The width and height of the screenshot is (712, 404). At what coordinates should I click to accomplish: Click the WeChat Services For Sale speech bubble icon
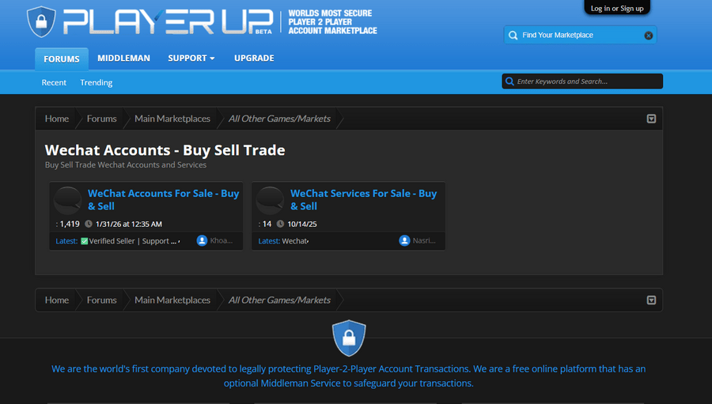[271, 200]
